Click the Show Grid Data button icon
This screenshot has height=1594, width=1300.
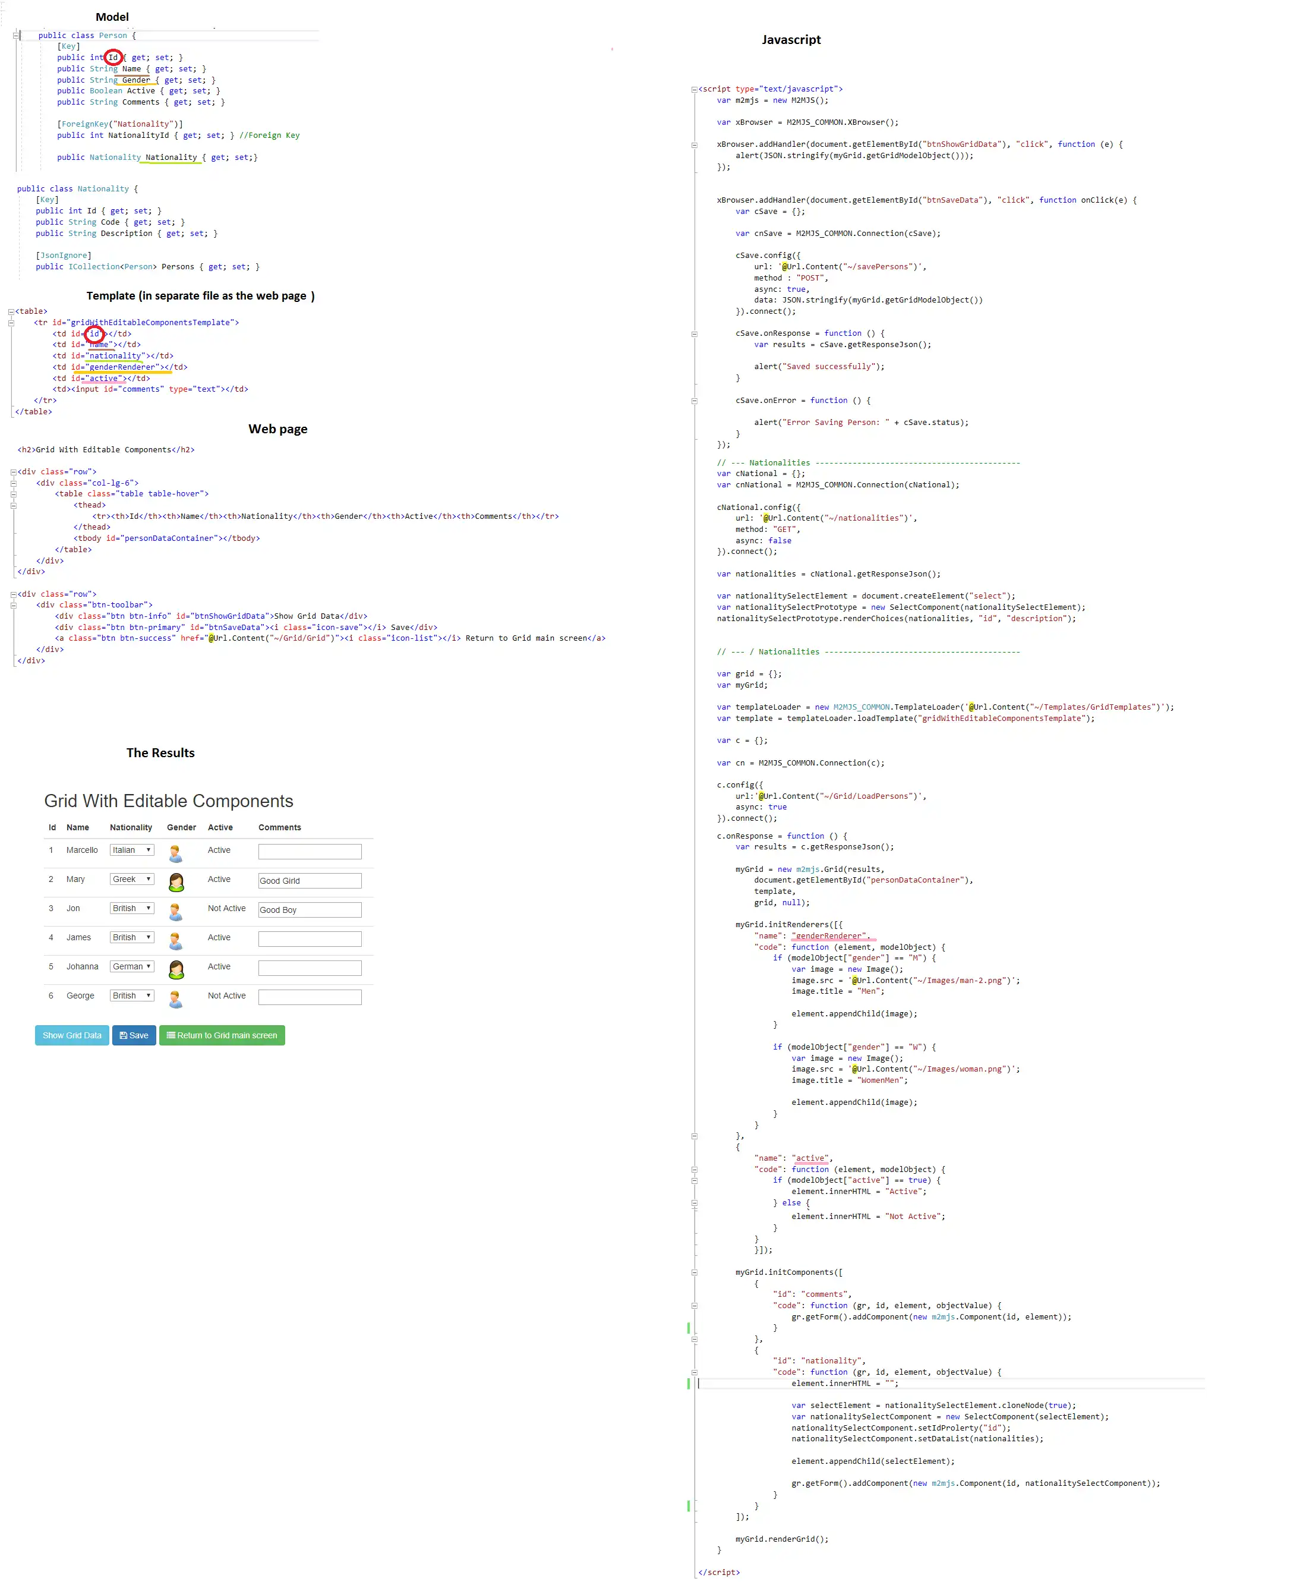[x=73, y=1035]
